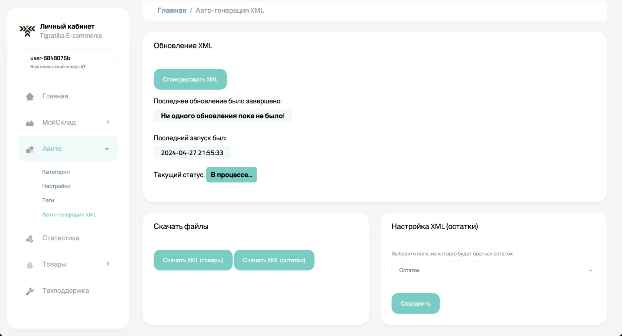Click 'Последний запуск был:' label

click(190, 138)
